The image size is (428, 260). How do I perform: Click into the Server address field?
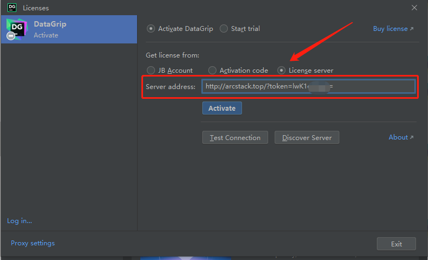coord(308,86)
